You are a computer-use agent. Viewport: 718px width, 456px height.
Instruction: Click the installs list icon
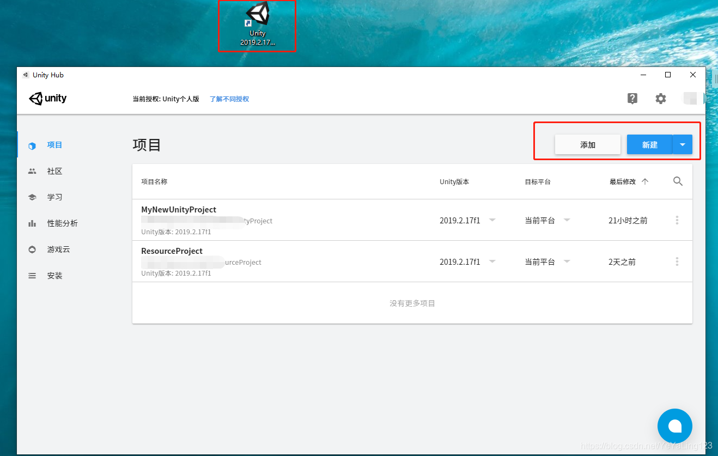[x=32, y=276]
